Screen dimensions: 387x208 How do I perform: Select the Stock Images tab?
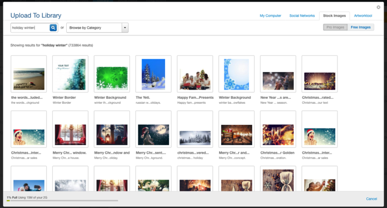334,16
